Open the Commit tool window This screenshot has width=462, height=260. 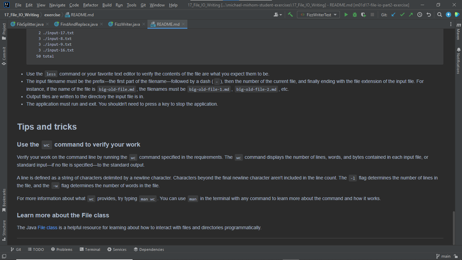coord(4,56)
